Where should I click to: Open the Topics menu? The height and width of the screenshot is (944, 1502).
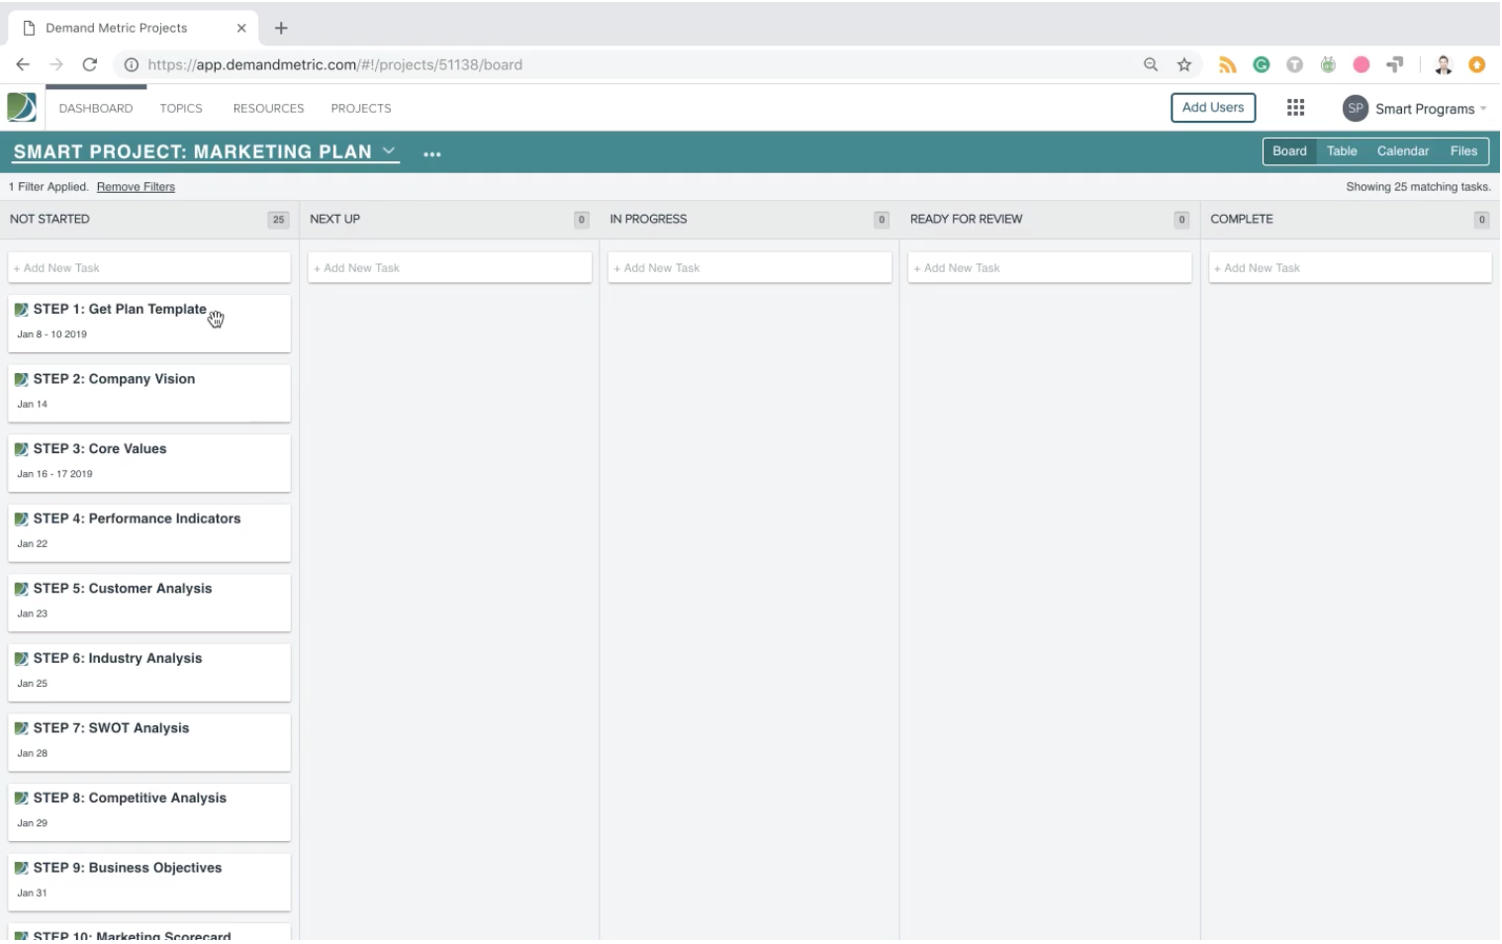(181, 109)
